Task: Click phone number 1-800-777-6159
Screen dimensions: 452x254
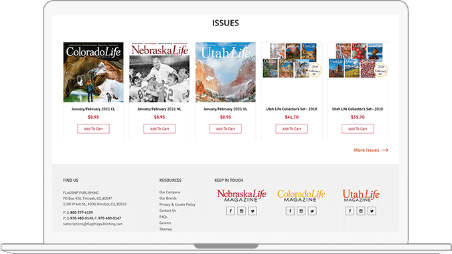Action: click(80, 213)
